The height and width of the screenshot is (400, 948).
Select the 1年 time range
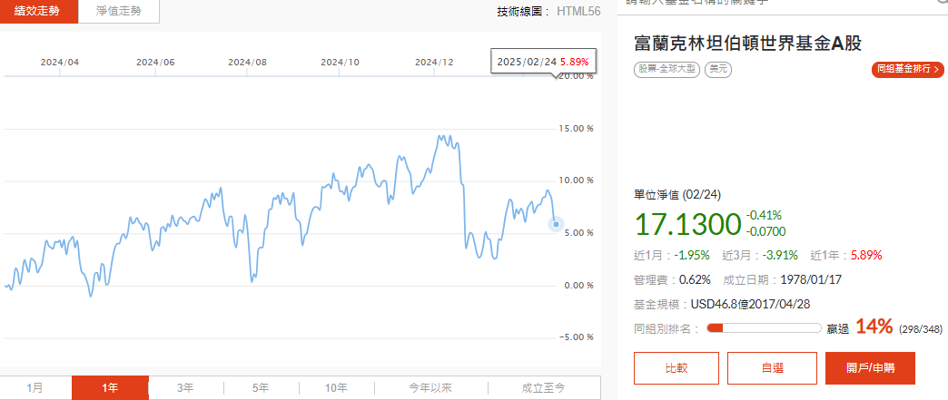coord(110,388)
